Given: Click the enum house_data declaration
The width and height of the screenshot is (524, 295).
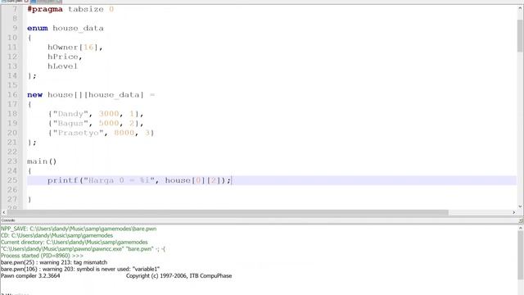Looking at the screenshot, I should click(65, 28).
